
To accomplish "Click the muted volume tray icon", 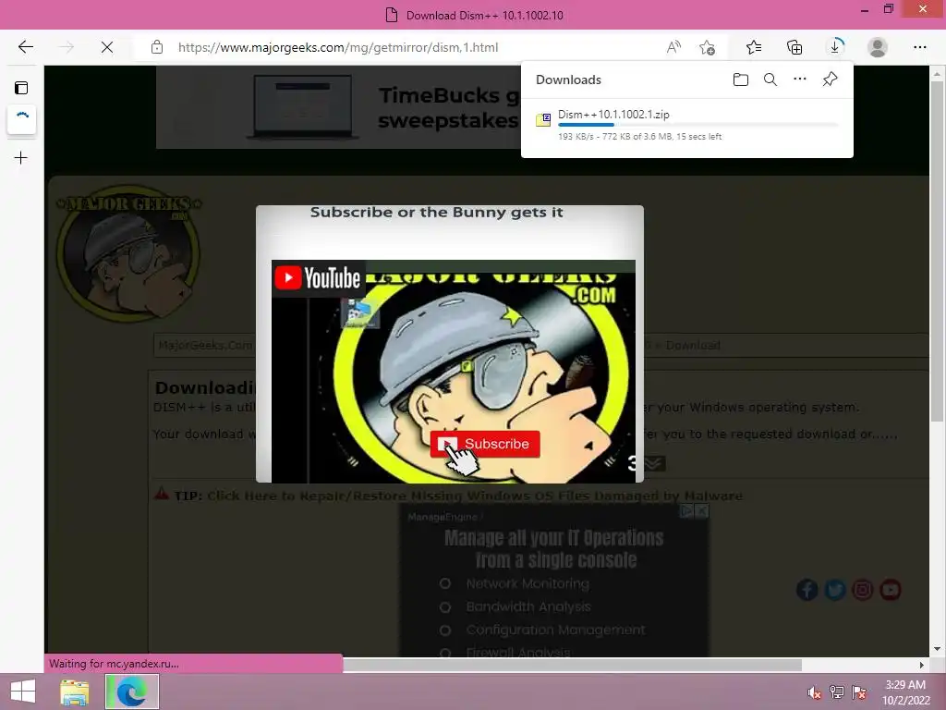I will point(814,692).
